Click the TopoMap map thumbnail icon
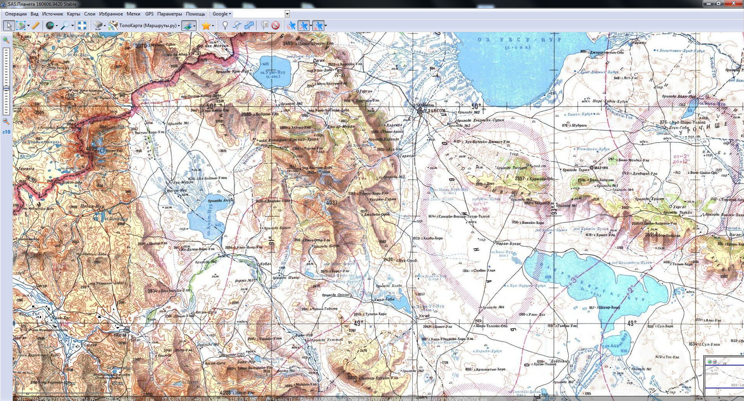Image resolution: width=744 pixels, height=401 pixels. point(113,26)
